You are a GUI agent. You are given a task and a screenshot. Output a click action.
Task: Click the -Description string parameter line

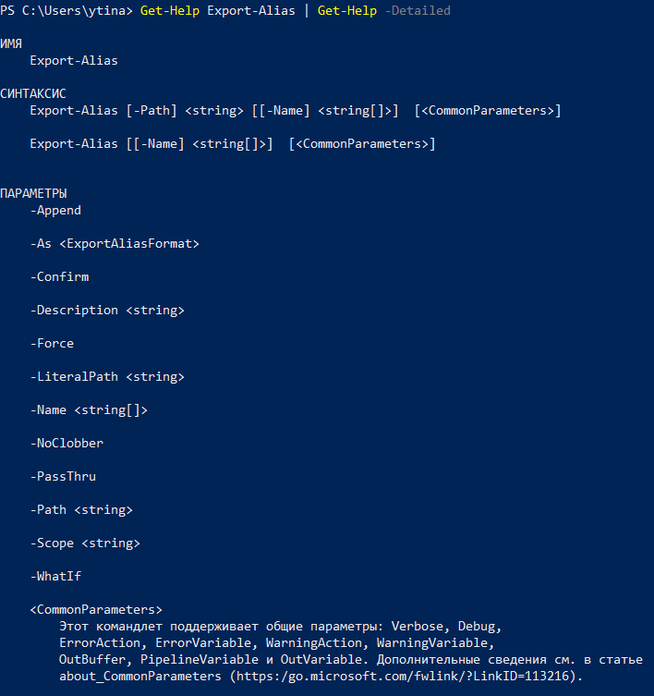(x=107, y=310)
